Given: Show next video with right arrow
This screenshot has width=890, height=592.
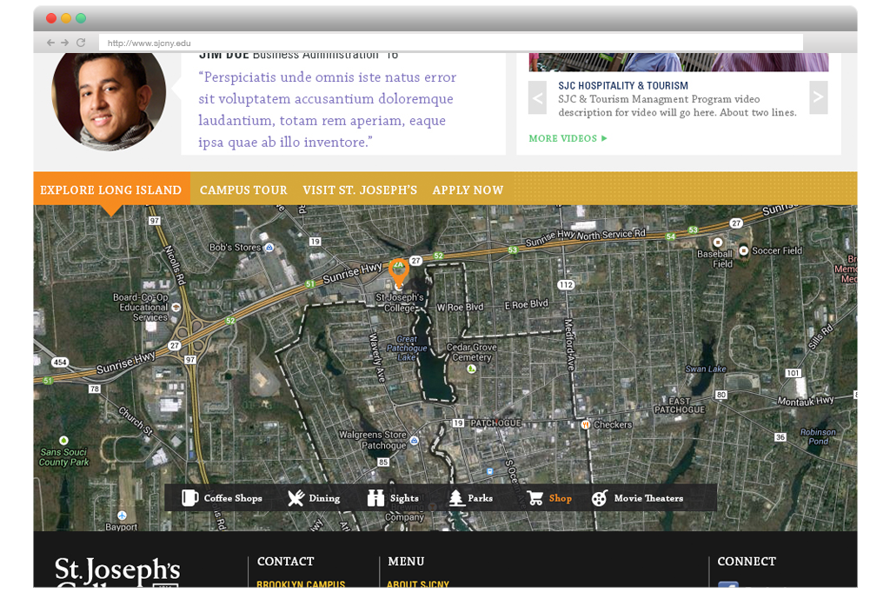Looking at the screenshot, I should pos(818,98).
